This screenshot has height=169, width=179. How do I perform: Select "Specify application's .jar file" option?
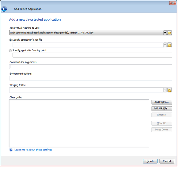coord(11,39)
